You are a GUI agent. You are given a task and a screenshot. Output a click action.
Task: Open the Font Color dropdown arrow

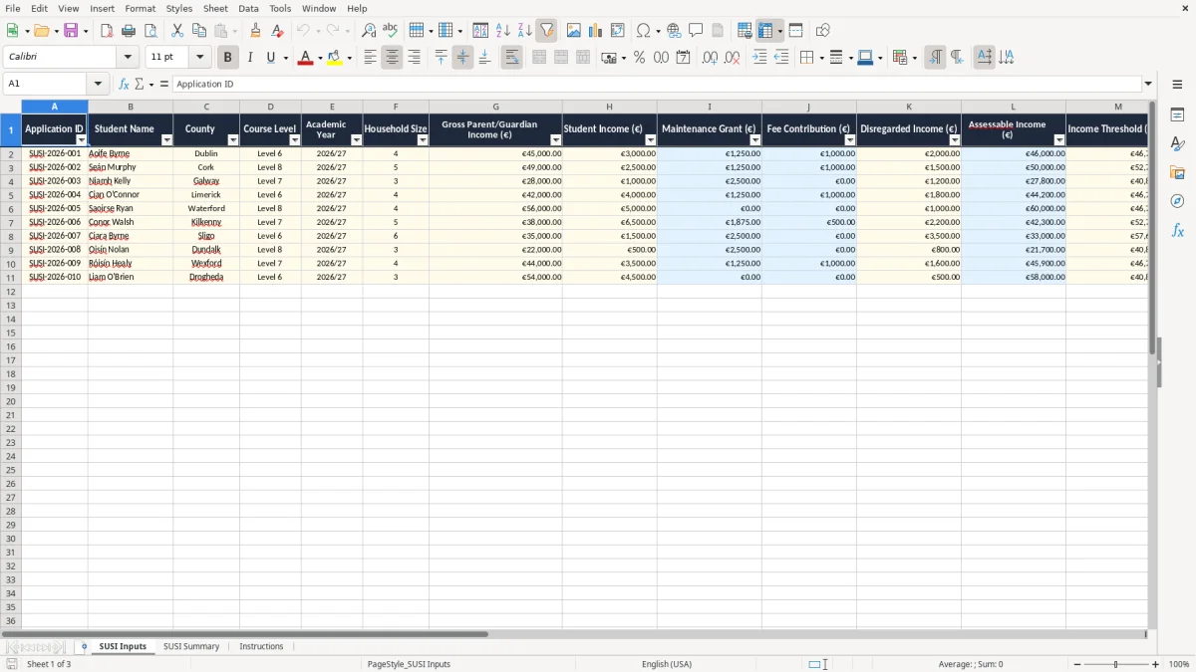[319, 58]
